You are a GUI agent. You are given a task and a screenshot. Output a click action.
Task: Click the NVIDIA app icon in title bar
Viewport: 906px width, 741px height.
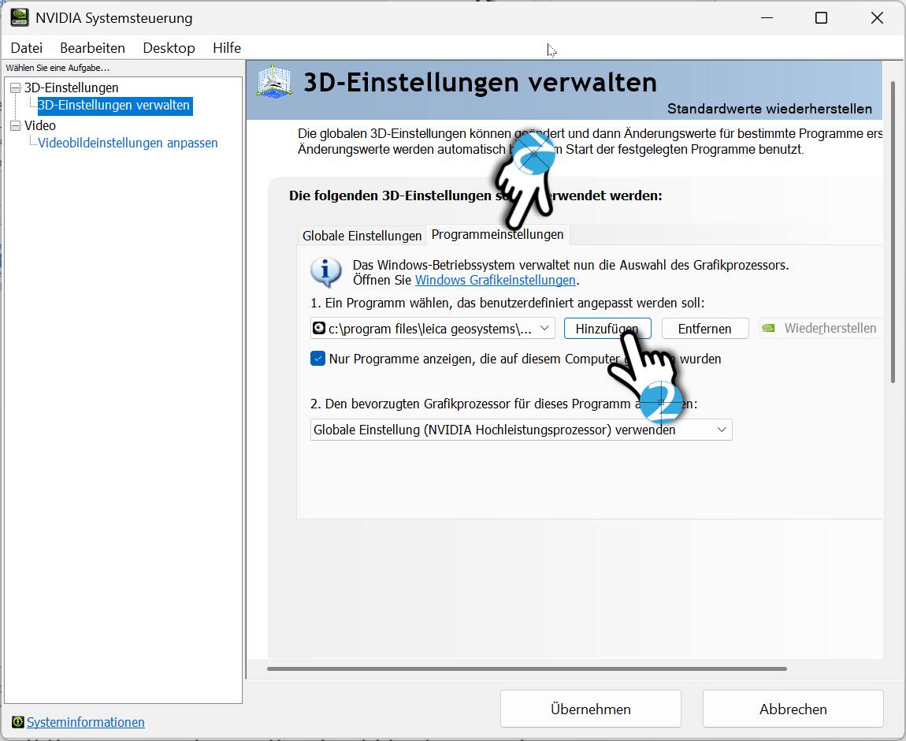tap(20, 17)
